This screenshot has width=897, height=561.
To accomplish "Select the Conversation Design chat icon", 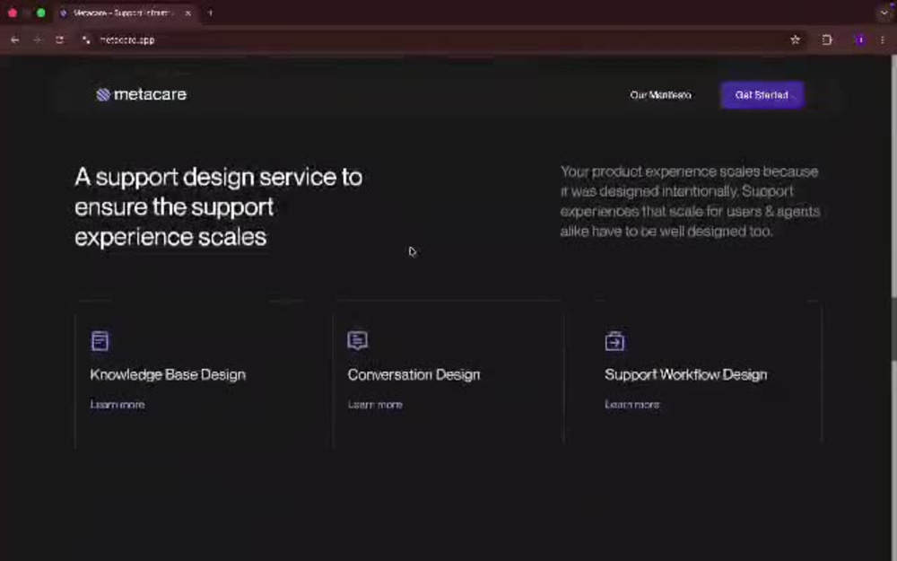I will [x=358, y=340].
